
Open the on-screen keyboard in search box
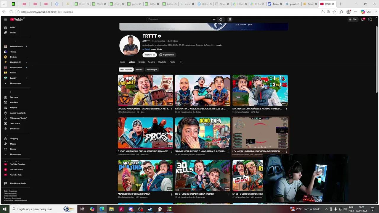click(214, 20)
